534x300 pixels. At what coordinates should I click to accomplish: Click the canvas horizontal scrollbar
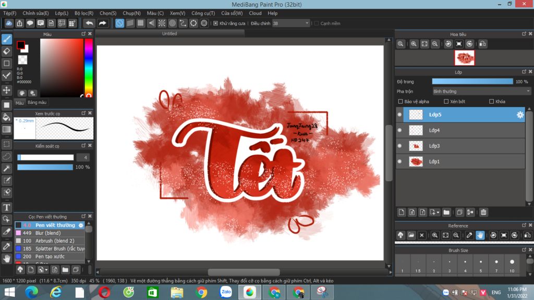pyautogui.click(x=244, y=272)
